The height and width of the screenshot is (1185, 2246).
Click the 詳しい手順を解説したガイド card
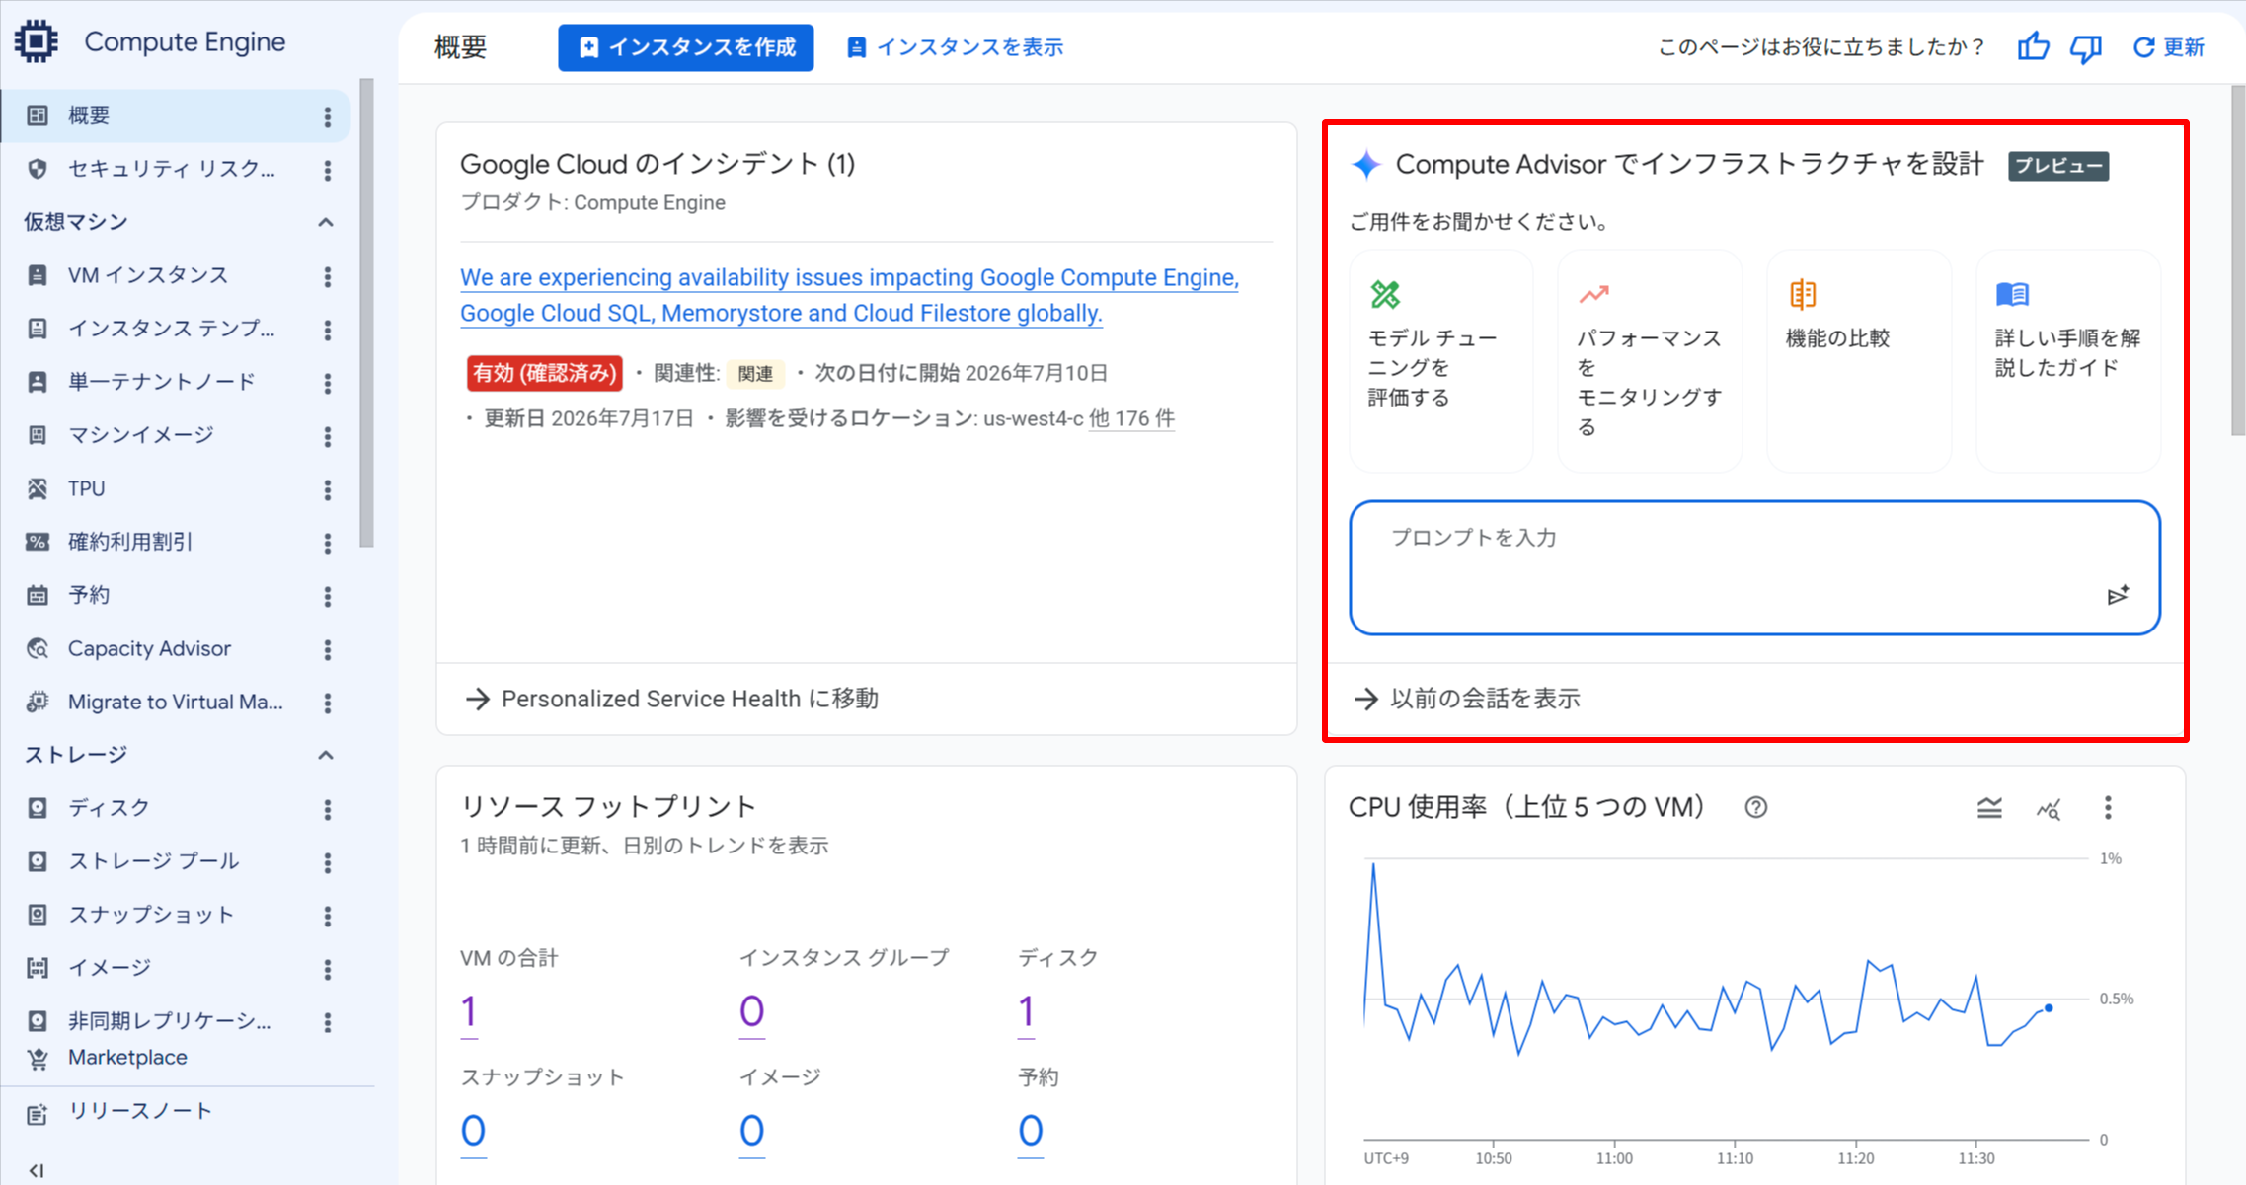[x=2068, y=361]
